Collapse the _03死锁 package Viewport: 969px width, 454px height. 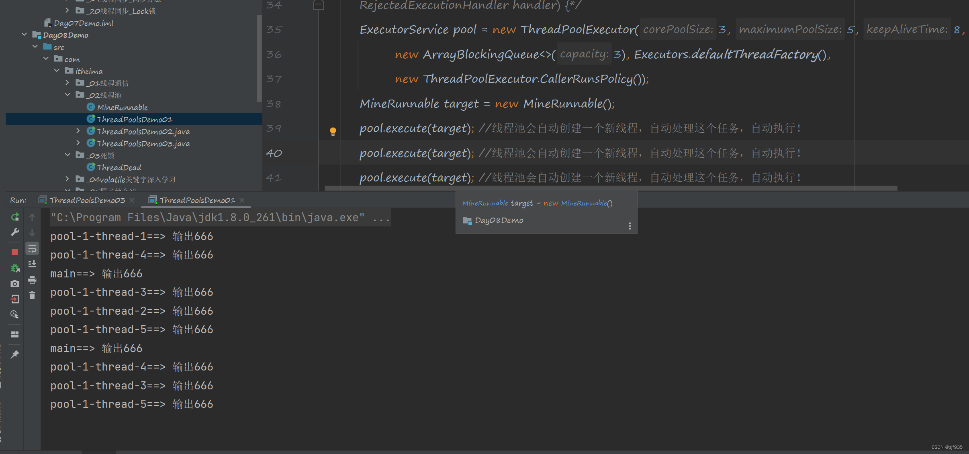tap(67, 155)
